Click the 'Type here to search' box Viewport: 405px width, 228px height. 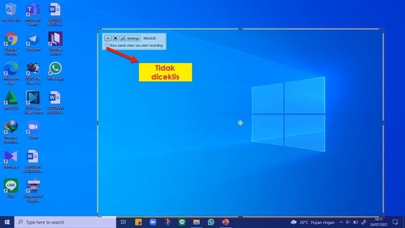pos(65,222)
